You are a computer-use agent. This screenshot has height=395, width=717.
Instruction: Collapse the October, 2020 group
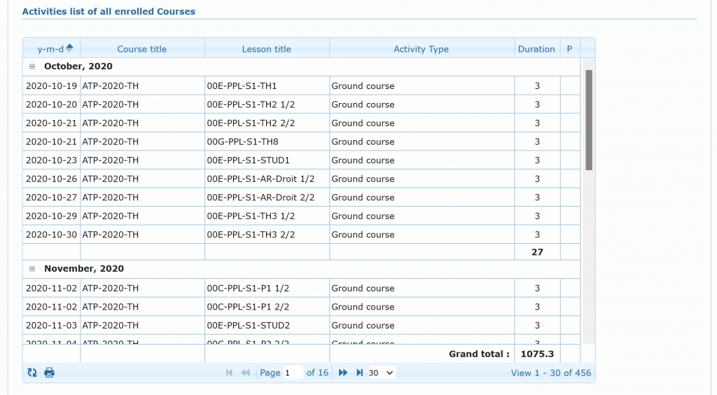[32, 67]
